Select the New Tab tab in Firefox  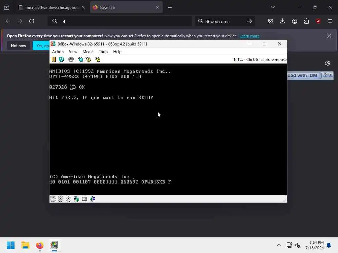tap(126, 8)
